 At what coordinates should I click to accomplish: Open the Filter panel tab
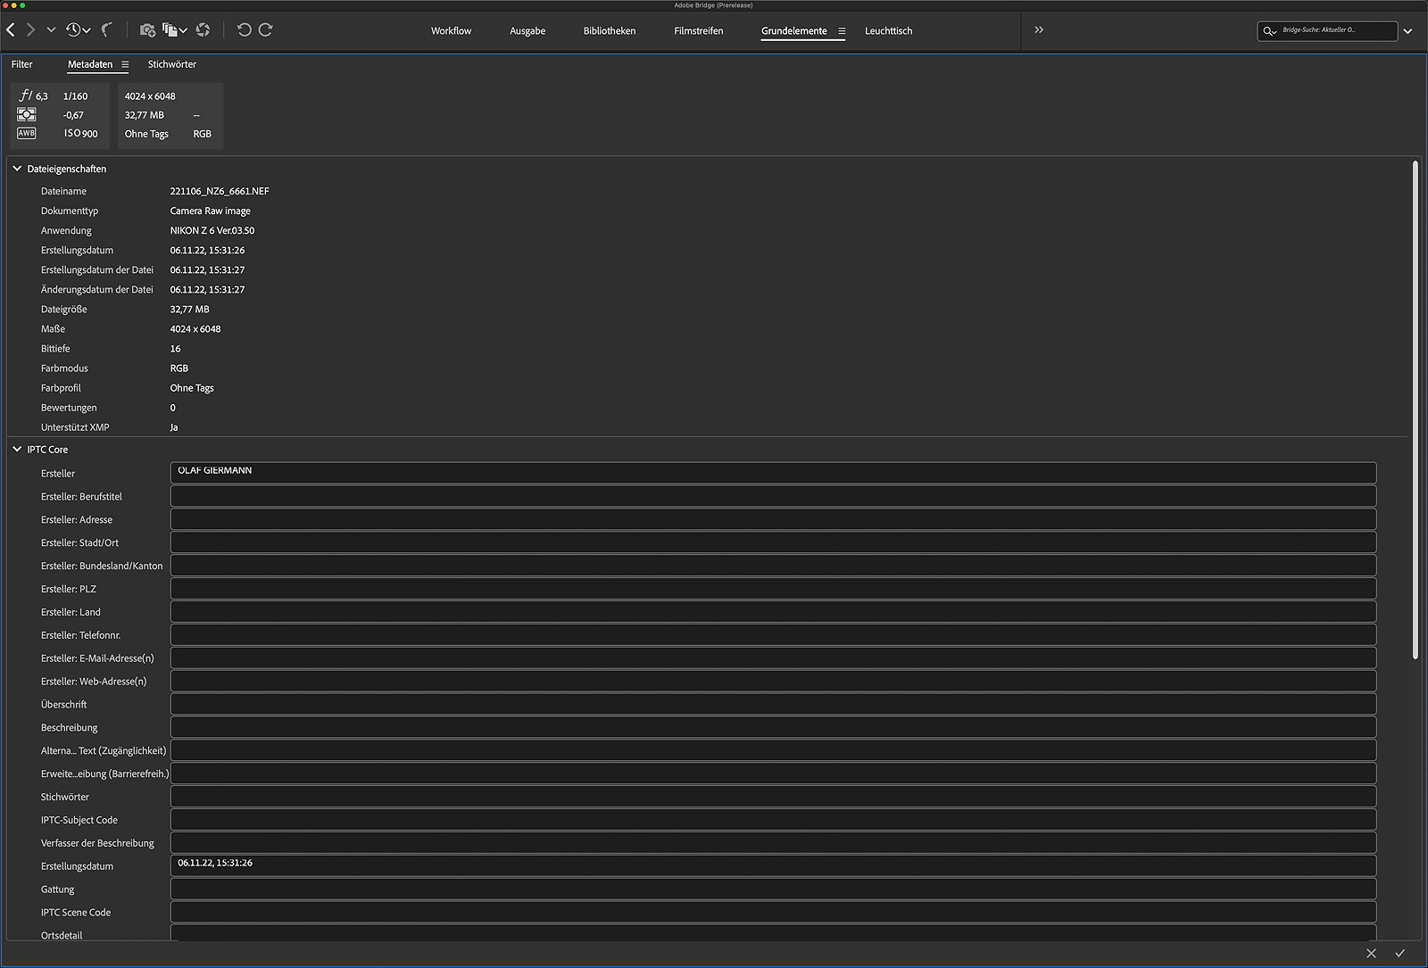[22, 64]
